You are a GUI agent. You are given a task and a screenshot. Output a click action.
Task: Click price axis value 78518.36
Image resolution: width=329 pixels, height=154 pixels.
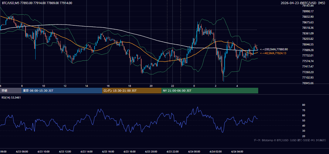coord(308,28)
